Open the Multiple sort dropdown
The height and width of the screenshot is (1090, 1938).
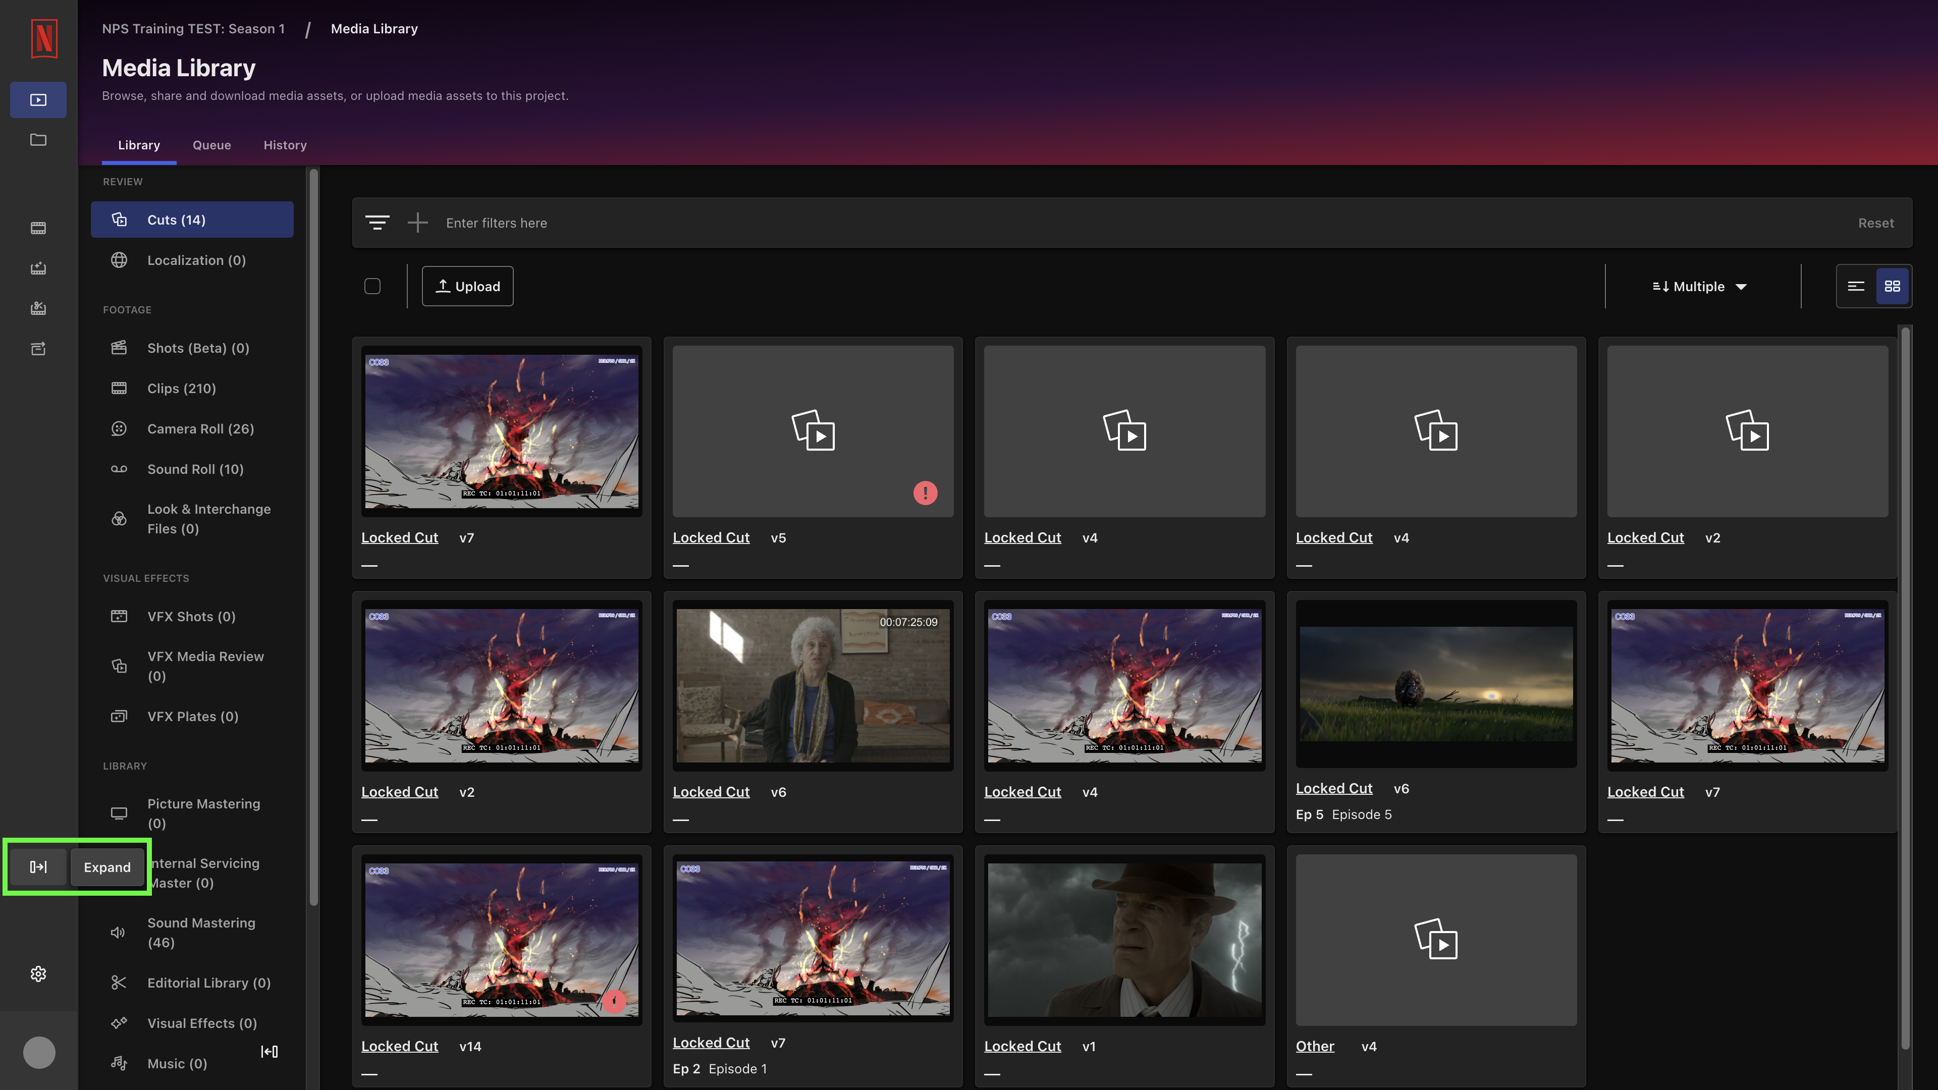pyautogui.click(x=1699, y=287)
